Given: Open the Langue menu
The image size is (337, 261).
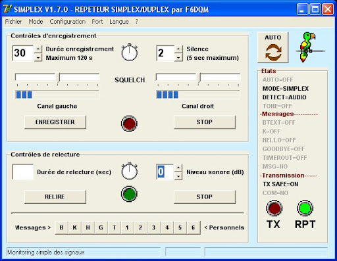Looking at the screenshot, I should [119, 22].
